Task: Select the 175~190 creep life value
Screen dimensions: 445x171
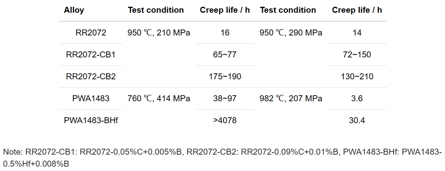Action: pos(225,77)
